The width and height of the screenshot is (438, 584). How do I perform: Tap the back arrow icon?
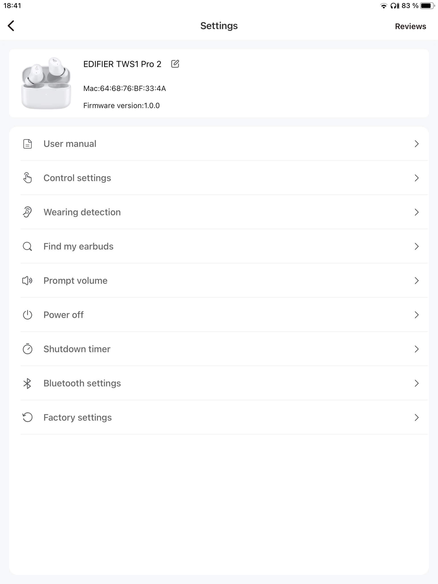pyautogui.click(x=11, y=26)
